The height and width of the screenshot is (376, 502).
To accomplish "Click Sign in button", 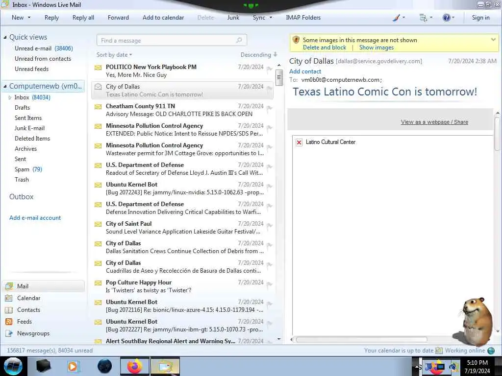I will (480, 18).
